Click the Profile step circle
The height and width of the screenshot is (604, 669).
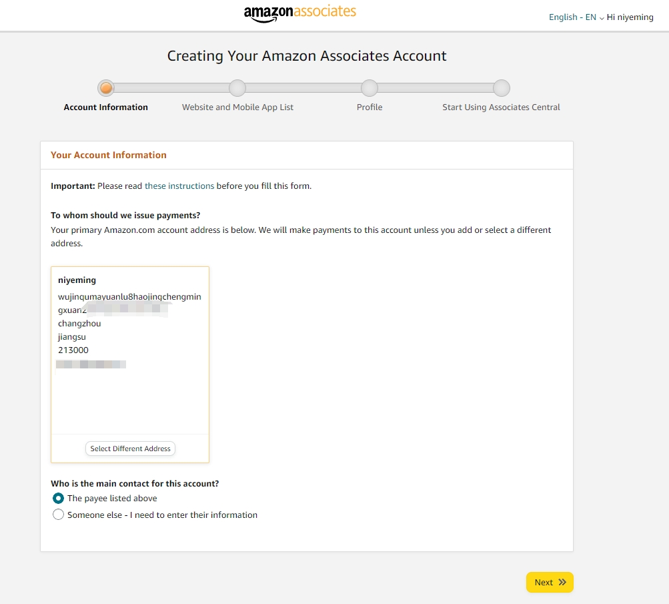[x=370, y=88]
